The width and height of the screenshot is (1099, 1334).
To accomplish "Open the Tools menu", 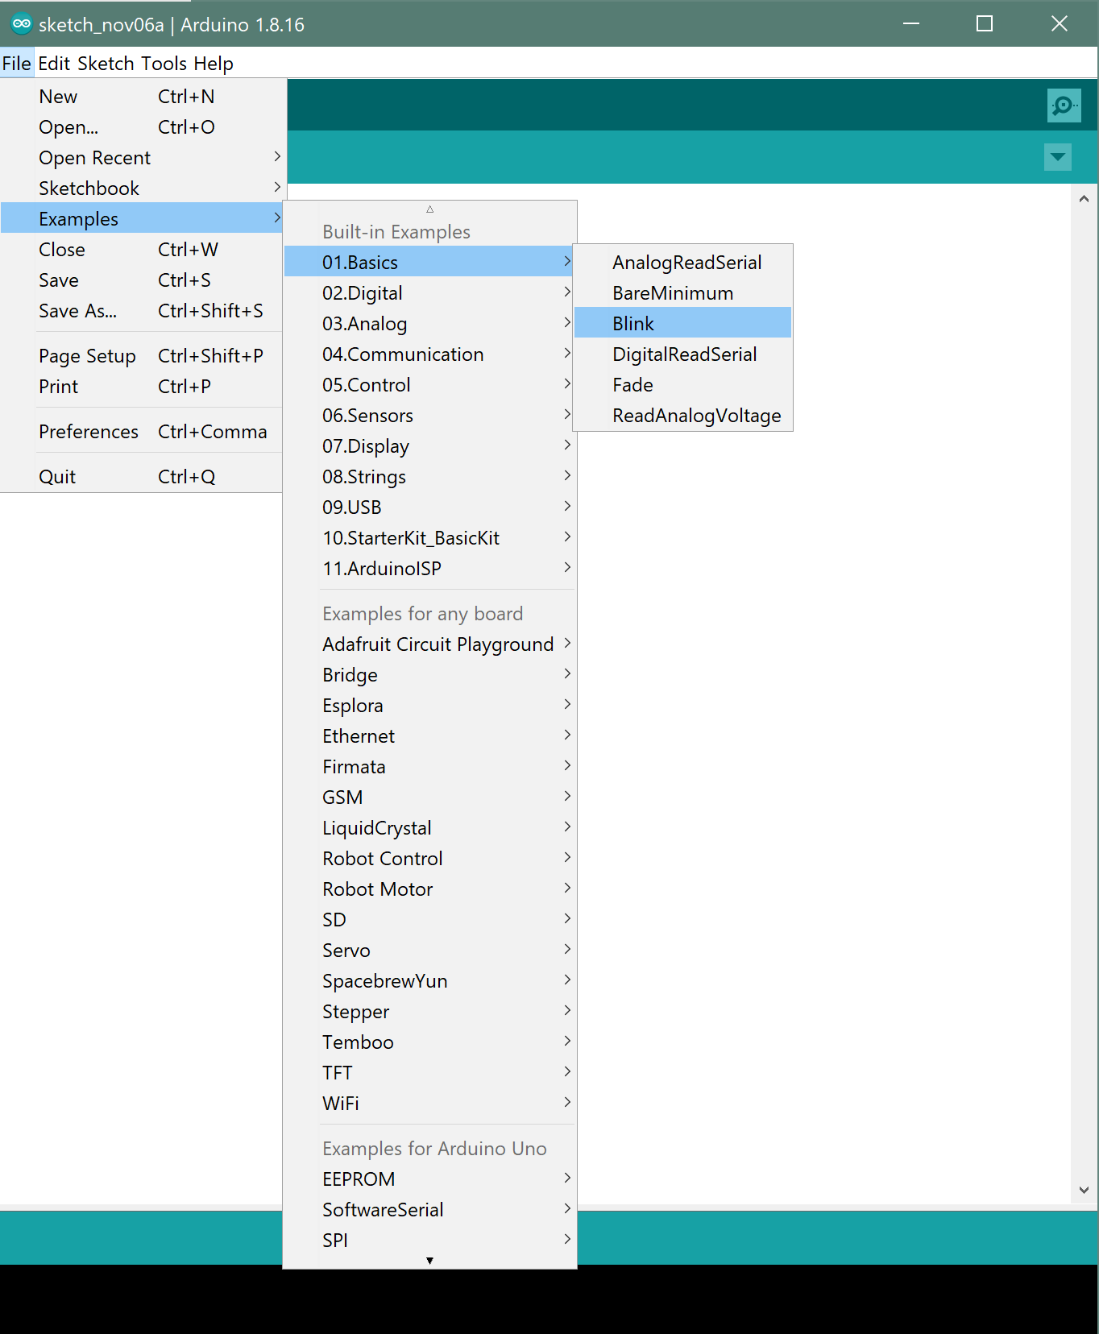I will pos(164,64).
